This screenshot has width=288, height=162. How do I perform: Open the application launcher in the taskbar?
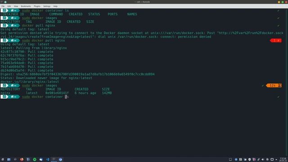click(3, 159)
